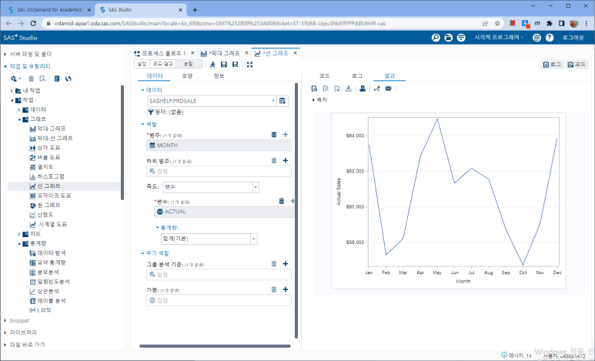
Task: Click the grid icon in SAS Studio header
Action: click(461, 38)
